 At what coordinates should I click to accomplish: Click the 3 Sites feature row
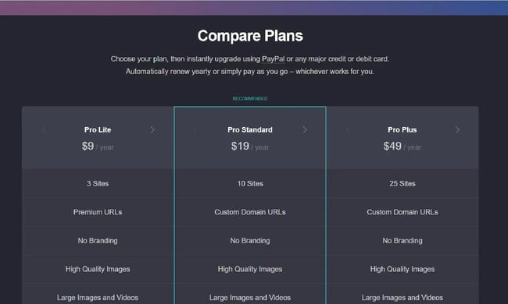[98, 183]
